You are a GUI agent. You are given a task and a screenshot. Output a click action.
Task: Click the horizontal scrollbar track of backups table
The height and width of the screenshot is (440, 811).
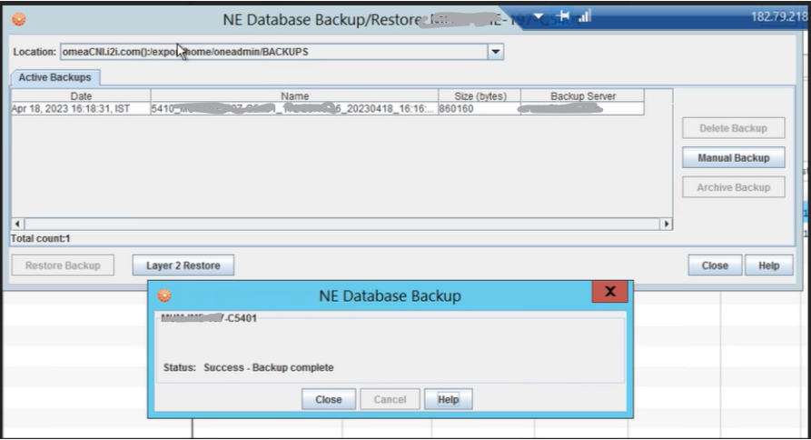(x=341, y=225)
